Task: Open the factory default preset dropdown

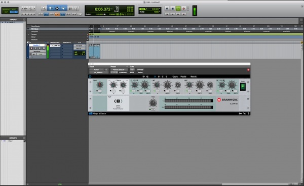Action: [119, 70]
